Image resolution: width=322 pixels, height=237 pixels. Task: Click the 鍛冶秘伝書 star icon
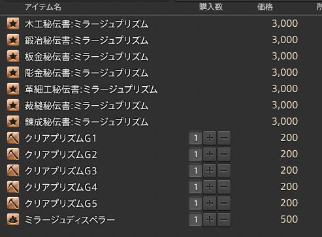point(13,40)
